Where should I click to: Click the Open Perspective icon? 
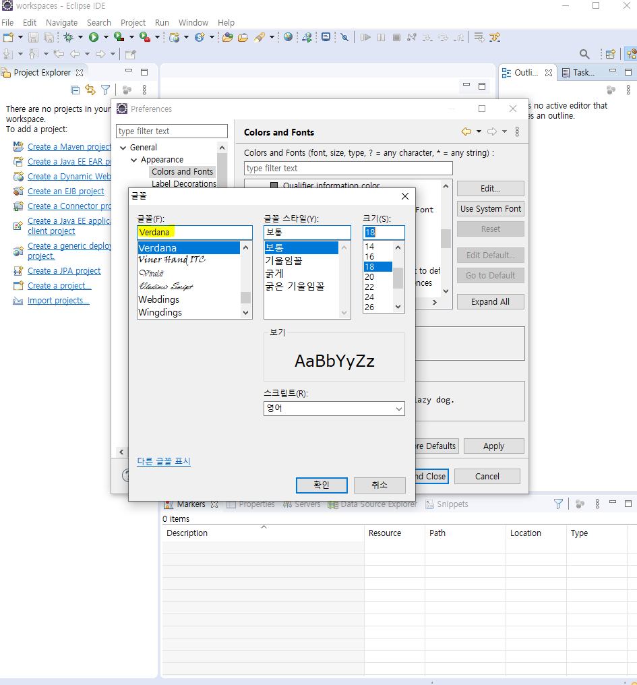(610, 54)
